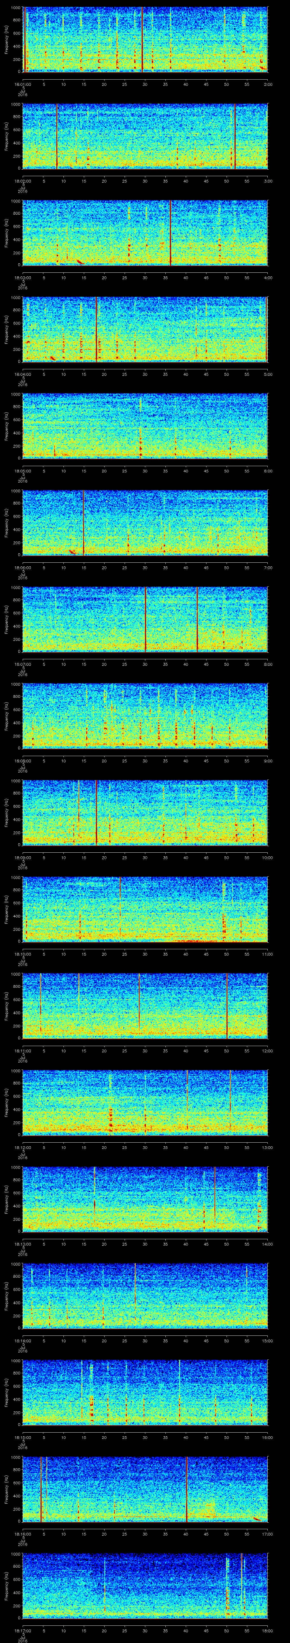Click the "30" tick under the 18:07:00 plot
Screen dimensions: 290x1643
click(145, 664)
